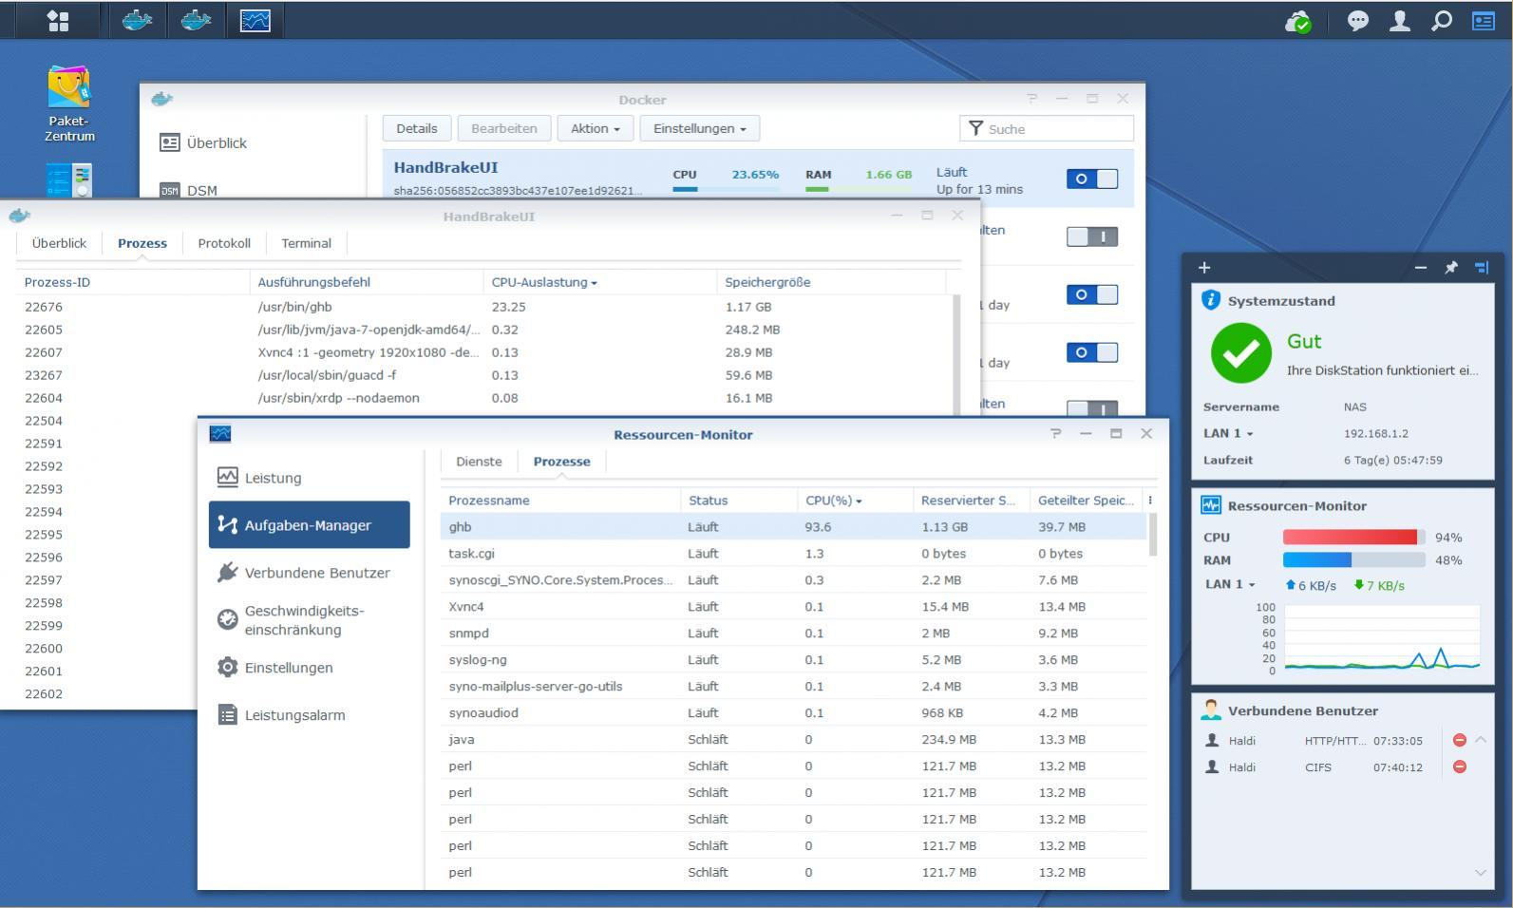The image size is (1513, 908).
Task: Click the Prozesse table vertical scrollbar
Action: coord(1153,535)
